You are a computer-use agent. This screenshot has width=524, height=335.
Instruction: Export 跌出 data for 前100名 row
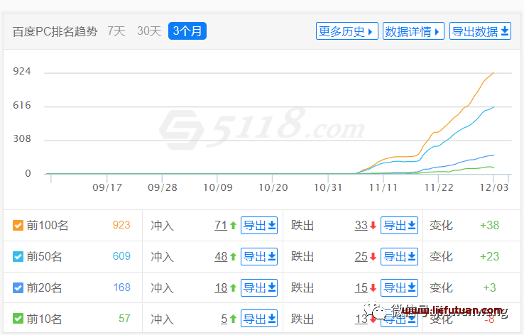click(399, 225)
